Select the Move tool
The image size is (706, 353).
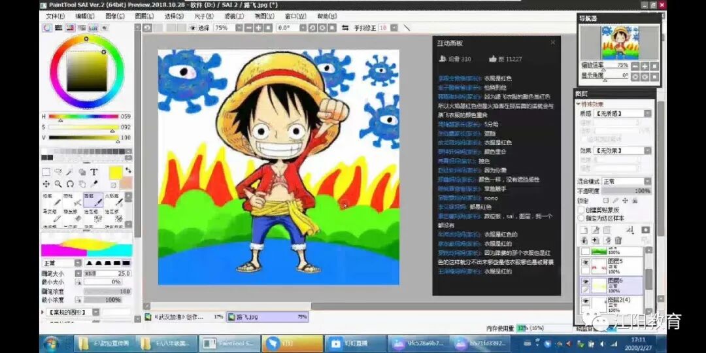click(46, 184)
